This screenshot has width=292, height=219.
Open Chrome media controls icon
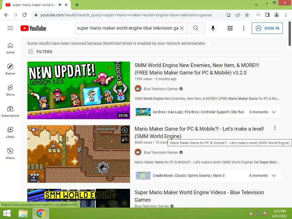pos(258,15)
